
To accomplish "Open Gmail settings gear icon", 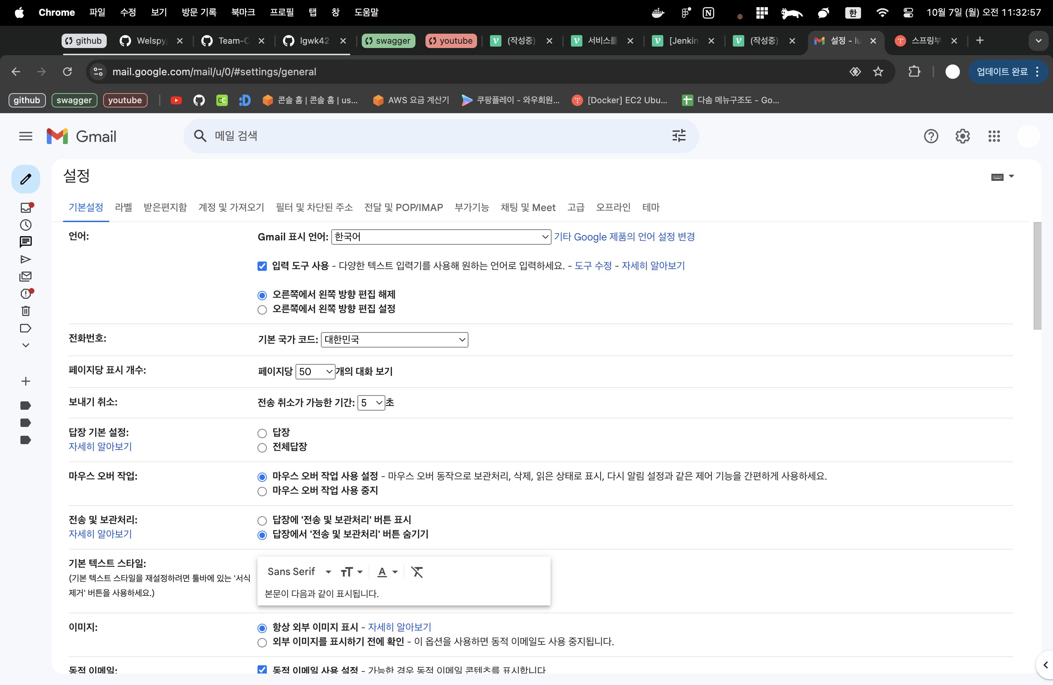I will pos(962,136).
